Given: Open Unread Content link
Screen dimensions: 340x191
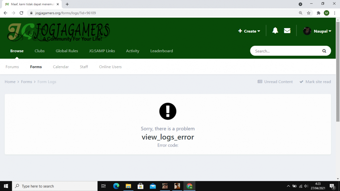Looking at the screenshot, I should click(x=275, y=82).
